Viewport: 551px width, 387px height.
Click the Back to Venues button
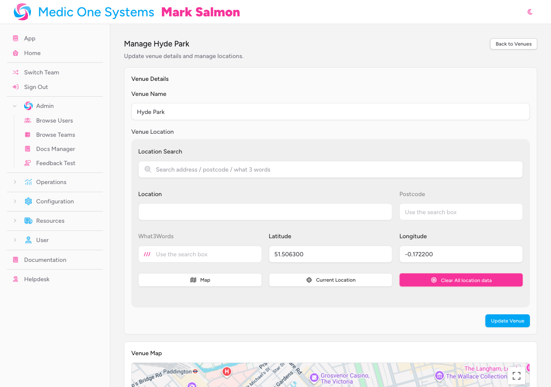pos(513,44)
